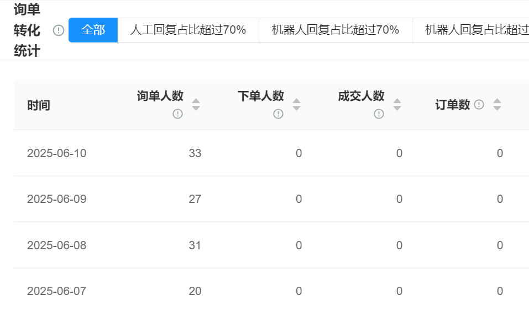Click 订单数 value in 2025-06-08 row
This screenshot has height=311, width=529.
[x=500, y=245]
